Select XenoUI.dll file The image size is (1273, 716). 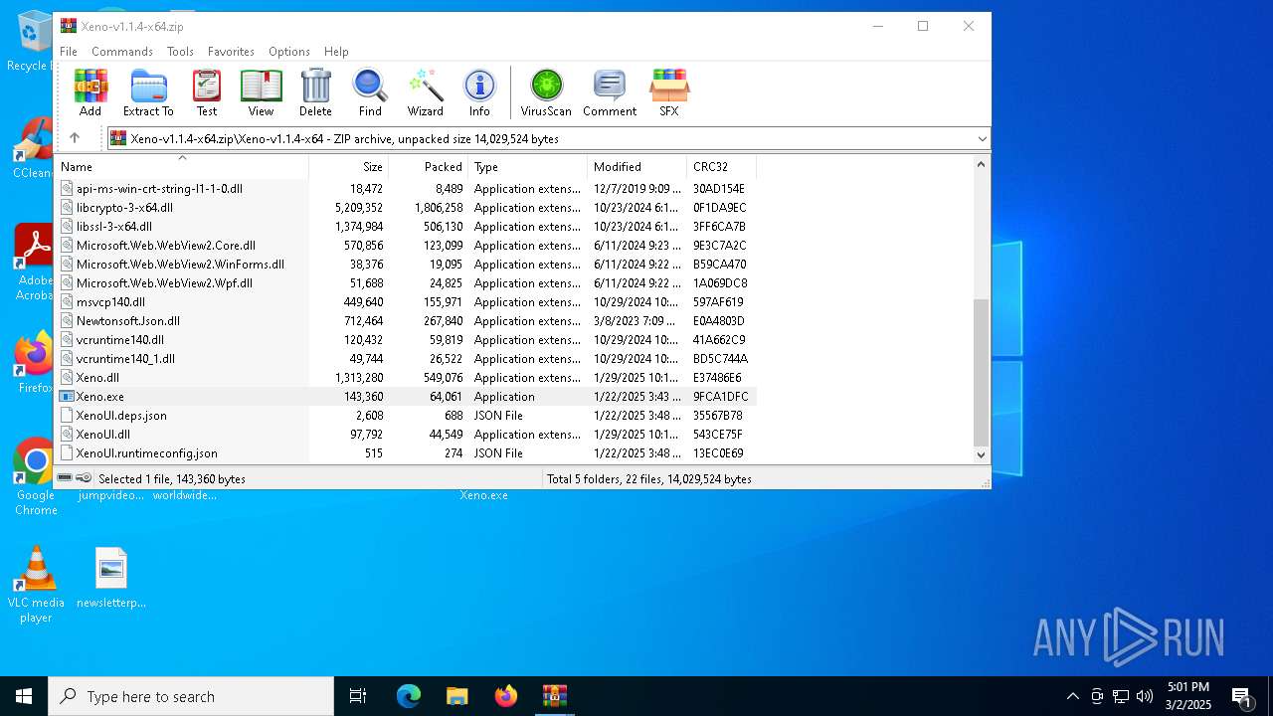pyautogui.click(x=406, y=434)
